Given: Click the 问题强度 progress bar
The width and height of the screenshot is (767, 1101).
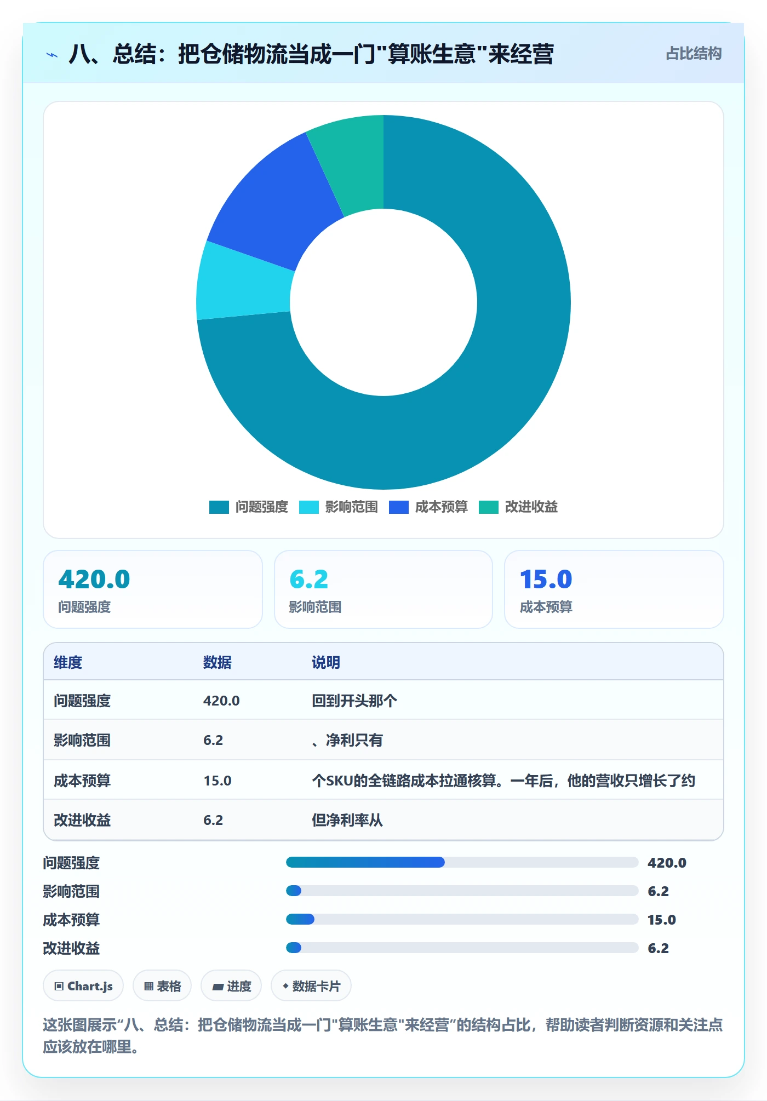Looking at the screenshot, I should tap(462, 862).
